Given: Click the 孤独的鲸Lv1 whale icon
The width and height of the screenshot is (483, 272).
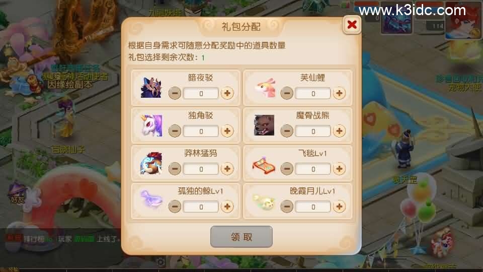Looking at the screenshot, I should click(x=151, y=199).
